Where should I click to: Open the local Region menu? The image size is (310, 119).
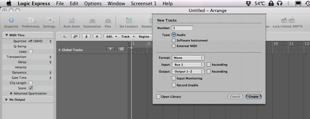(x=144, y=36)
